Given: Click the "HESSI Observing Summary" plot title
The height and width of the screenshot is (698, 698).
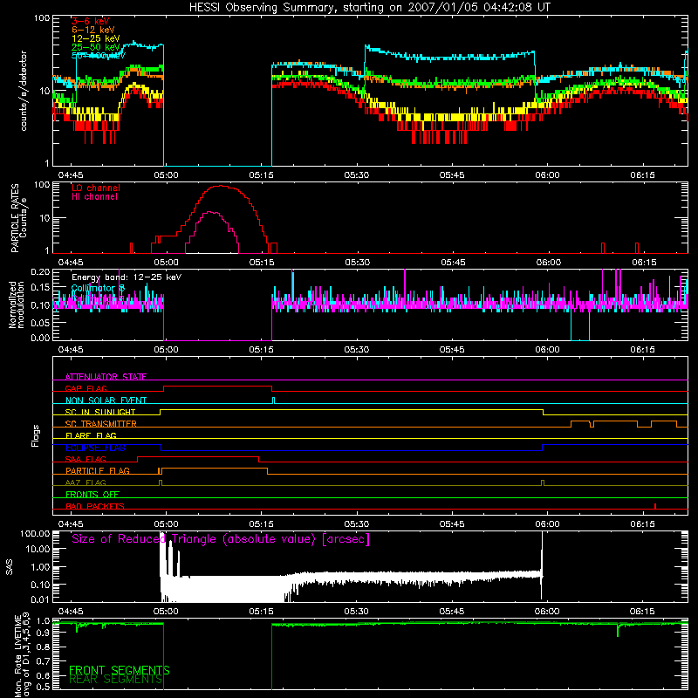Looking at the screenshot, I should click(x=370, y=7).
